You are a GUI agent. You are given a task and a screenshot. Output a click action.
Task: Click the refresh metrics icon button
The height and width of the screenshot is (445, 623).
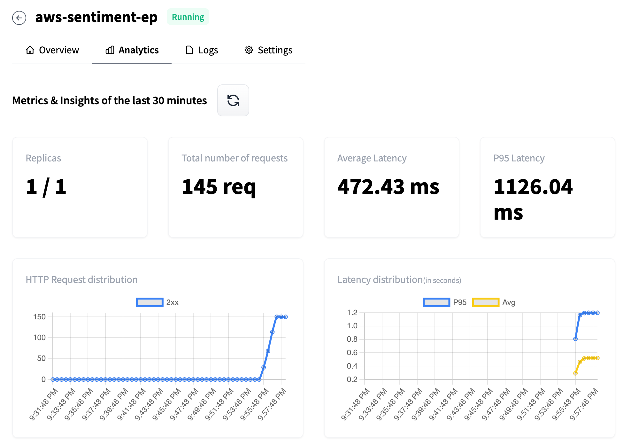[233, 100]
